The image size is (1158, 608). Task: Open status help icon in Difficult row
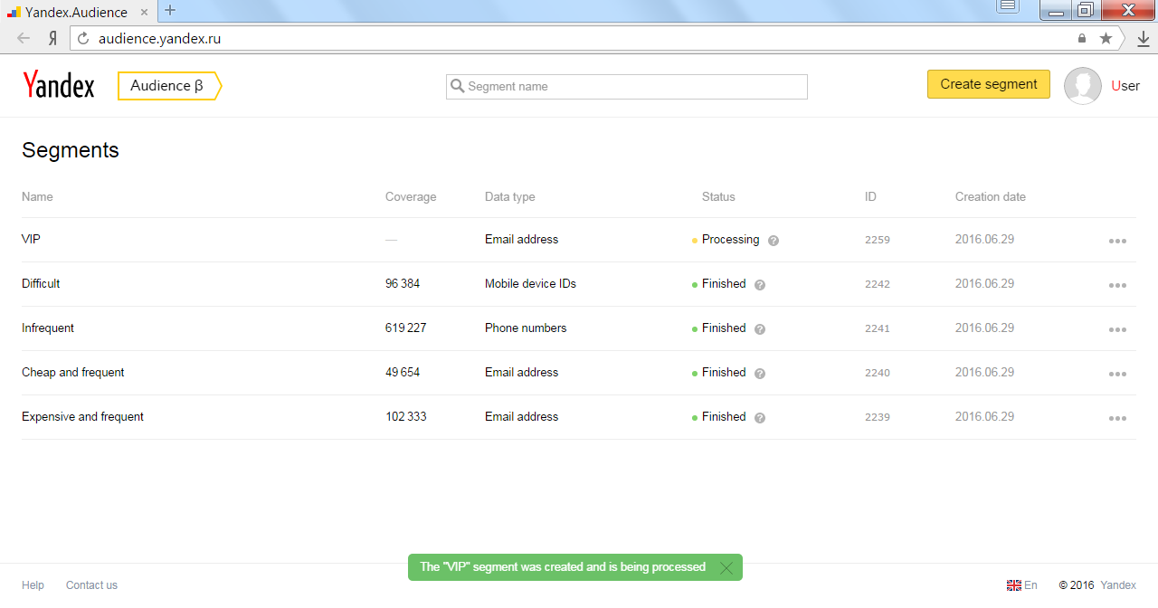point(760,285)
